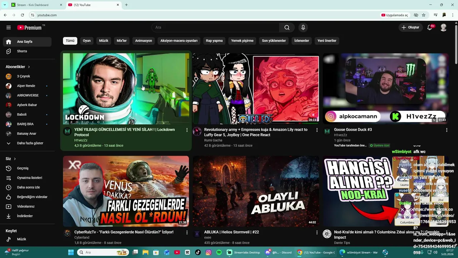Open the notifications bell
Viewport: 458px width, 258px height.
coord(430,28)
